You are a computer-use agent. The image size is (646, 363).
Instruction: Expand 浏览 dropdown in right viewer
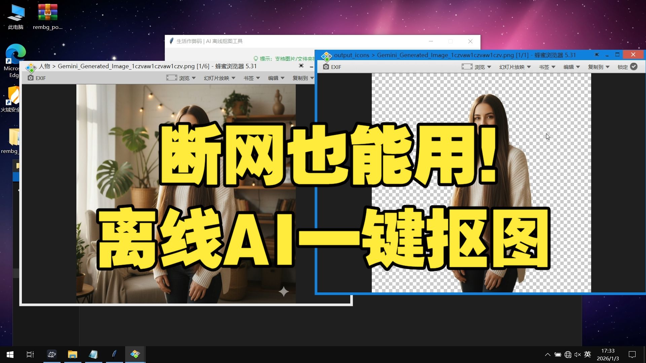tap(483, 67)
